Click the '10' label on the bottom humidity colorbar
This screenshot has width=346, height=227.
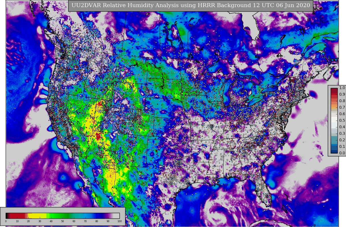click(17, 221)
